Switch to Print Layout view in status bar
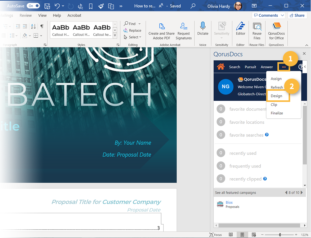The image size is (311, 238). coord(242,235)
